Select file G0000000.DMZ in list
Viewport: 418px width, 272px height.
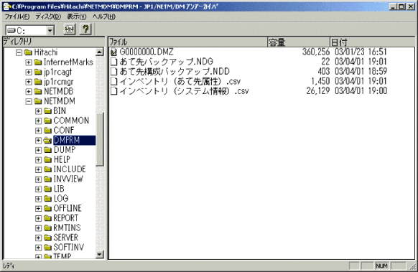click(x=147, y=52)
